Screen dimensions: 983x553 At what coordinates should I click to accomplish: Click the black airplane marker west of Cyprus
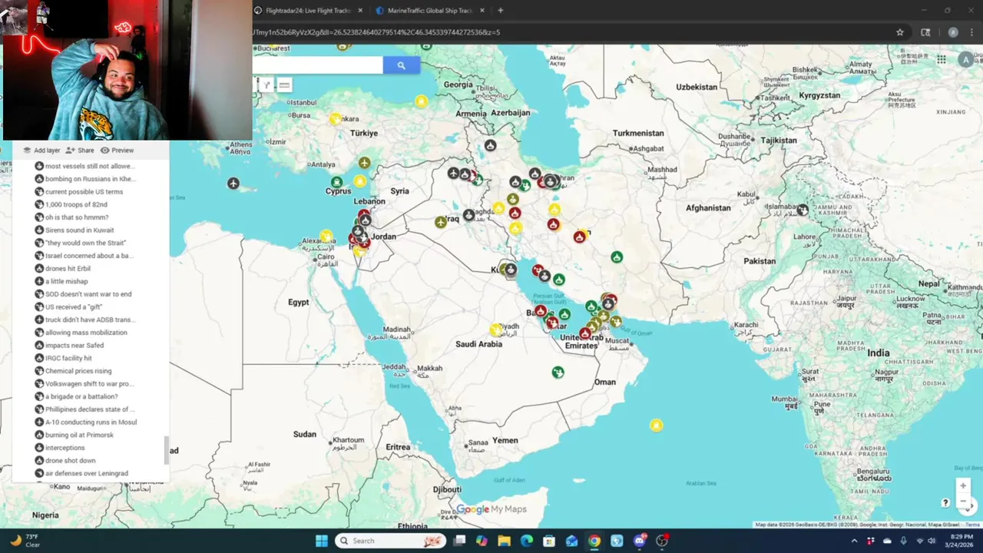tap(233, 184)
